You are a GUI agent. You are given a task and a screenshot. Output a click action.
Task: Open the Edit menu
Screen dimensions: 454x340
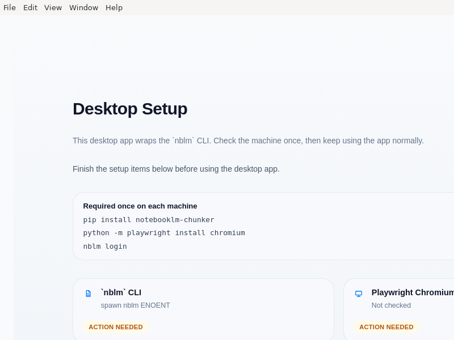tap(31, 7)
